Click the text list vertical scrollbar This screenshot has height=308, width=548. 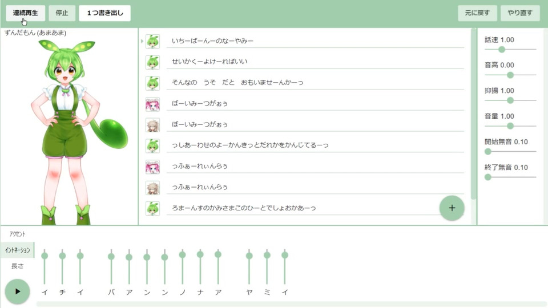(x=474, y=115)
